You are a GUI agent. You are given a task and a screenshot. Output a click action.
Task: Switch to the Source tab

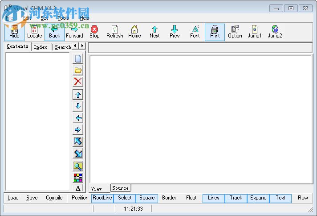click(x=121, y=188)
